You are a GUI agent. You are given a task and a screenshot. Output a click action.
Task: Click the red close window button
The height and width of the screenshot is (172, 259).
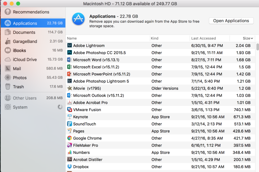tap(5, 4)
